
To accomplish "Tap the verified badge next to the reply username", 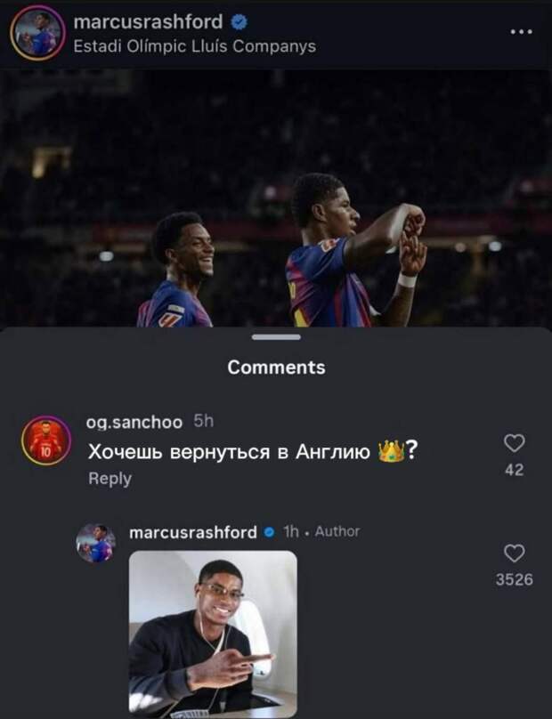I will (268, 532).
